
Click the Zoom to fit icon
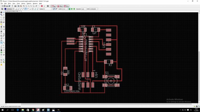tap(24, 6)
